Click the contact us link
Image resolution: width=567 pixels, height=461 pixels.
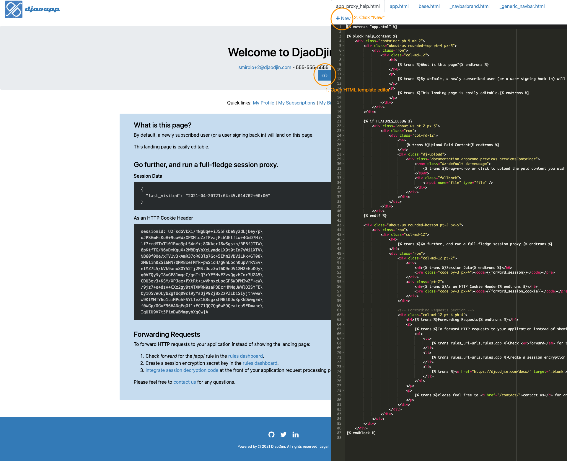185,382
